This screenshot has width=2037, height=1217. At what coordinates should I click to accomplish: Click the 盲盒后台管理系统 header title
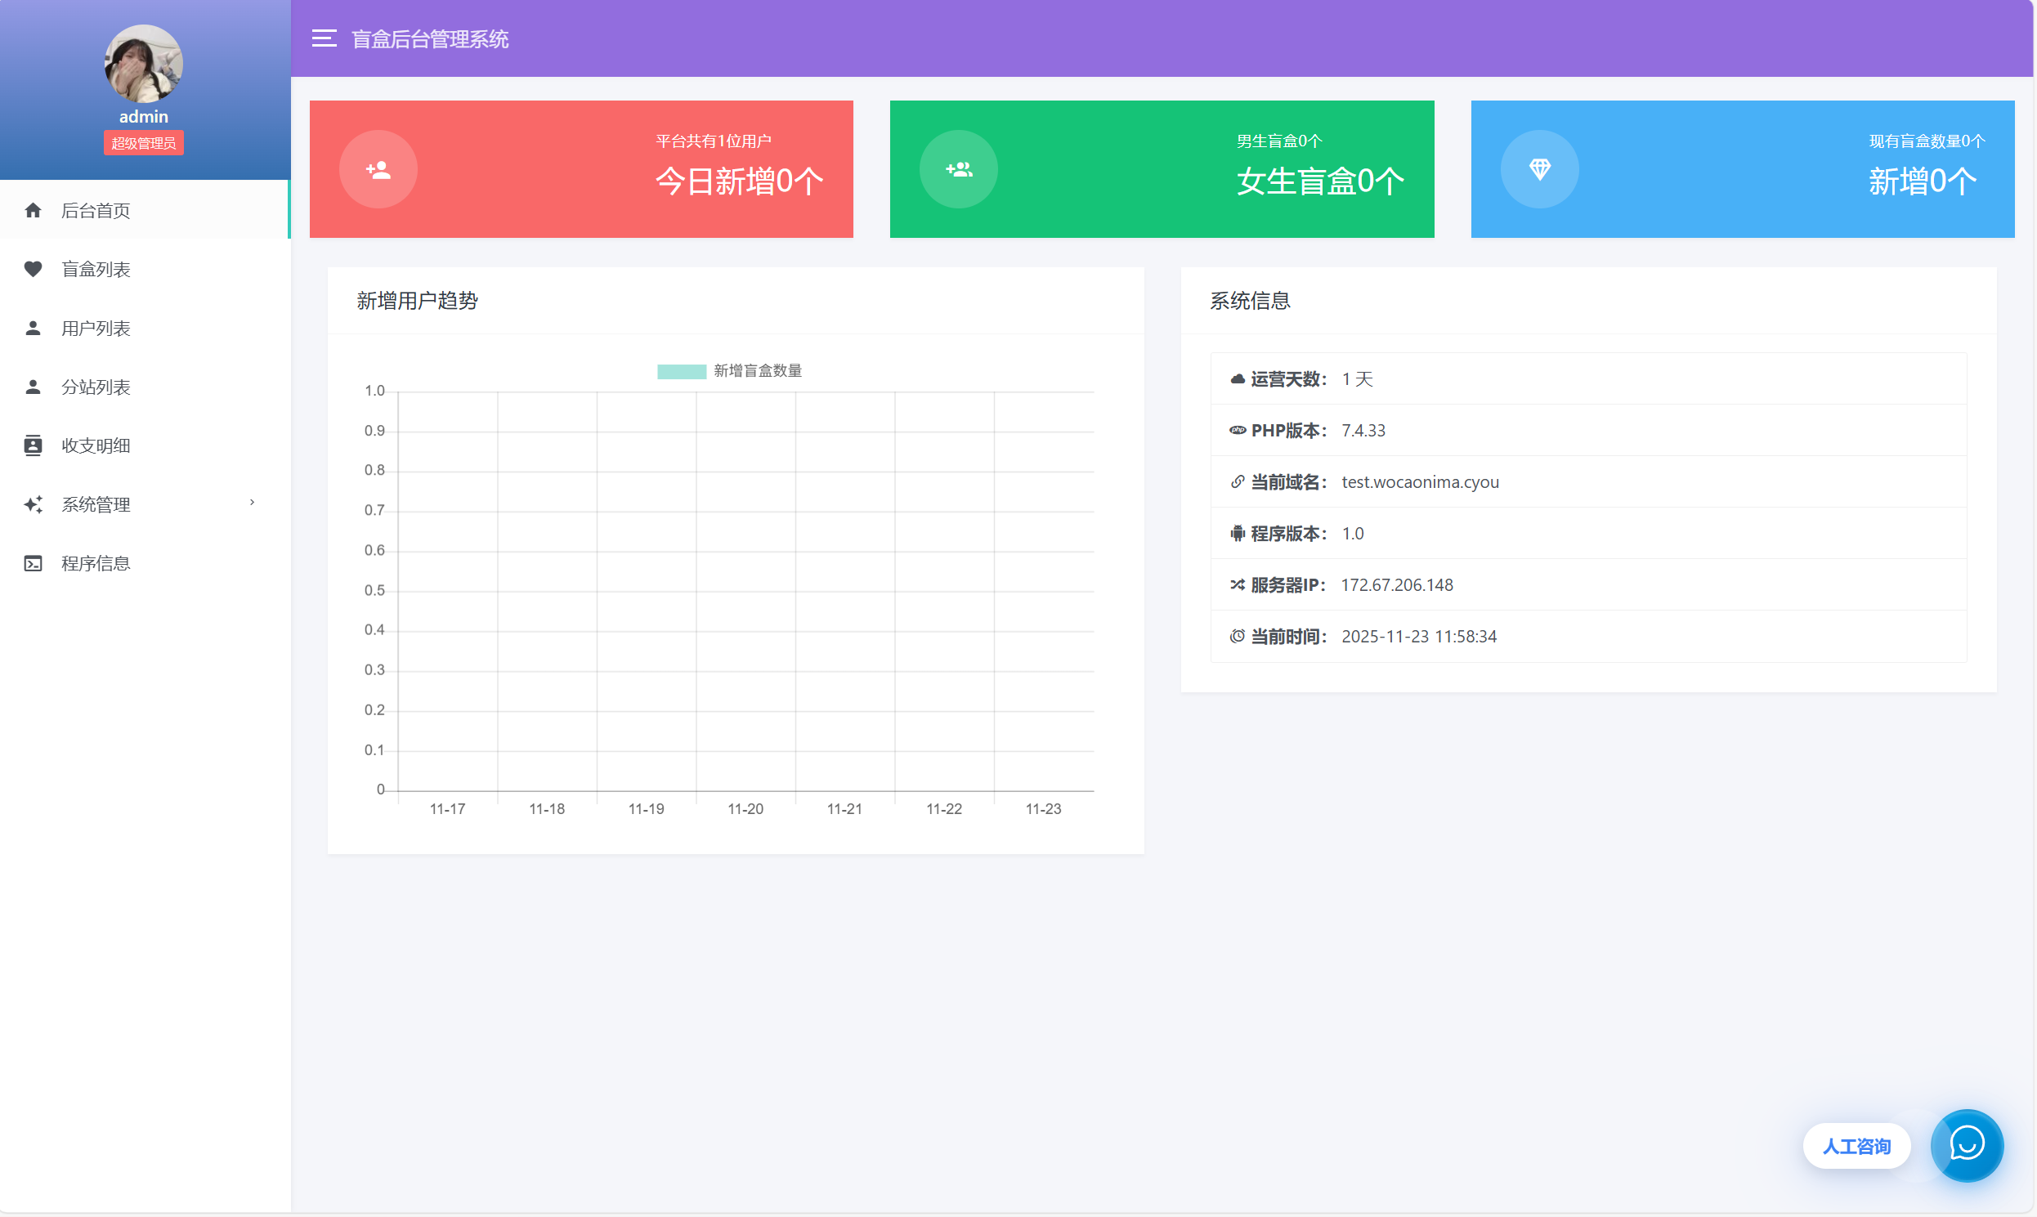[430, 39]
